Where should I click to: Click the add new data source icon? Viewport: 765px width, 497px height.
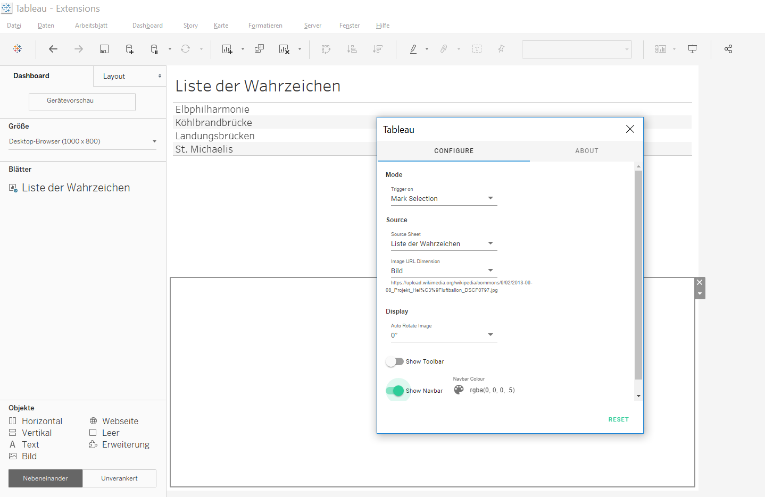click(129, 49)
